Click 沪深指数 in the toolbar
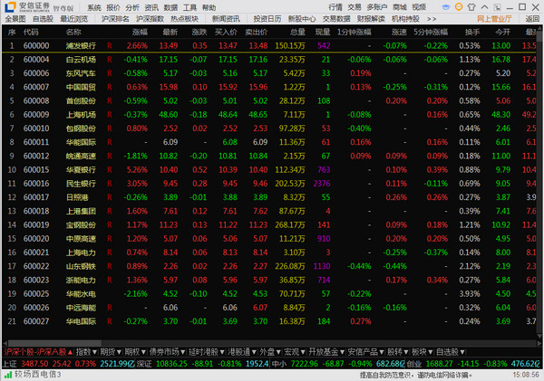Viewport: 544px width, 381px height. point(150,19)
